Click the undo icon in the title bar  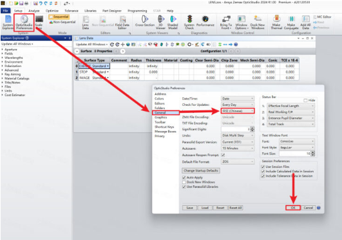[x=41, y=3]
